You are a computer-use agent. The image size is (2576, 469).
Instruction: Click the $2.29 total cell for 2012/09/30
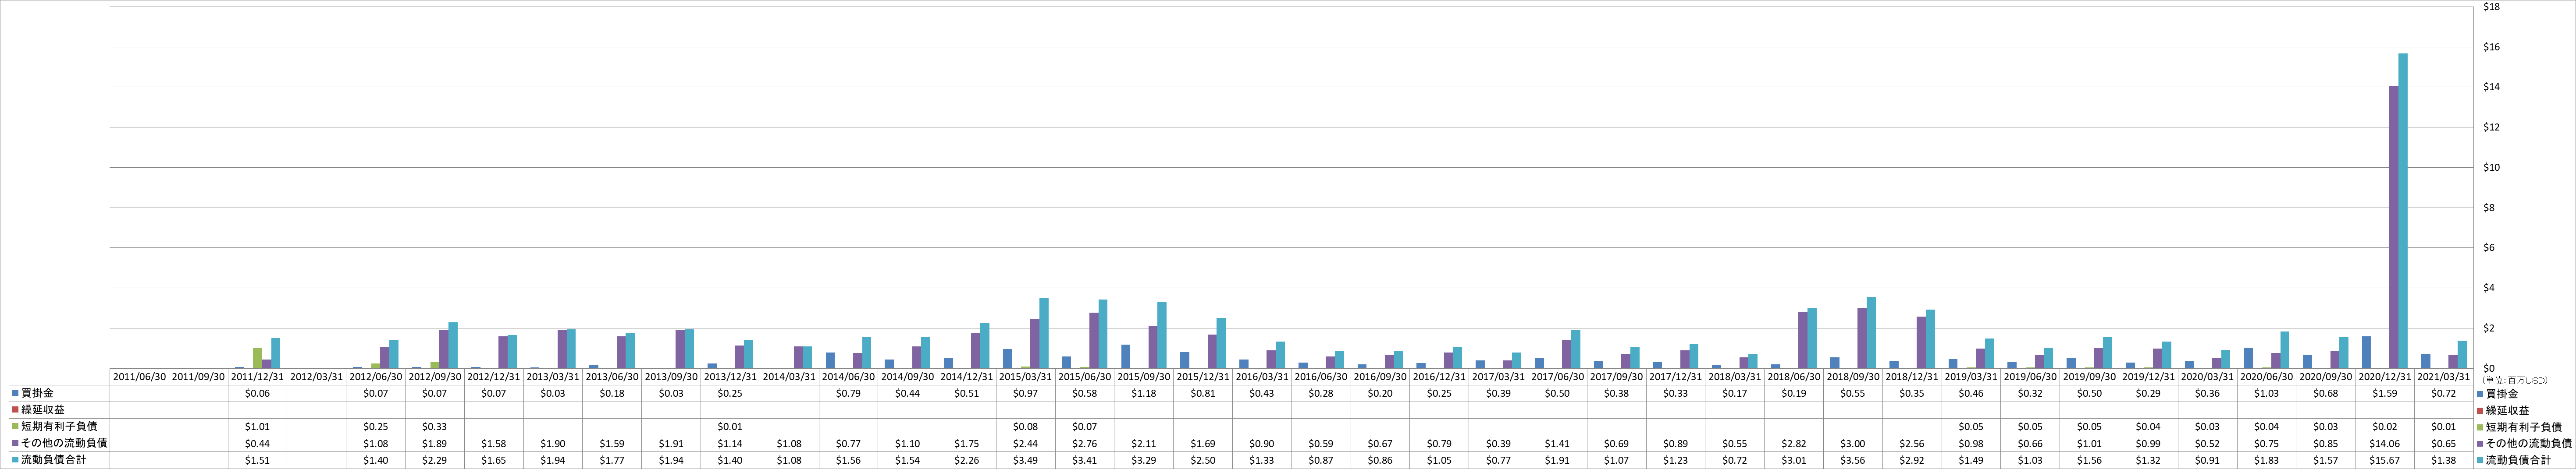click(x=435, y=460)
